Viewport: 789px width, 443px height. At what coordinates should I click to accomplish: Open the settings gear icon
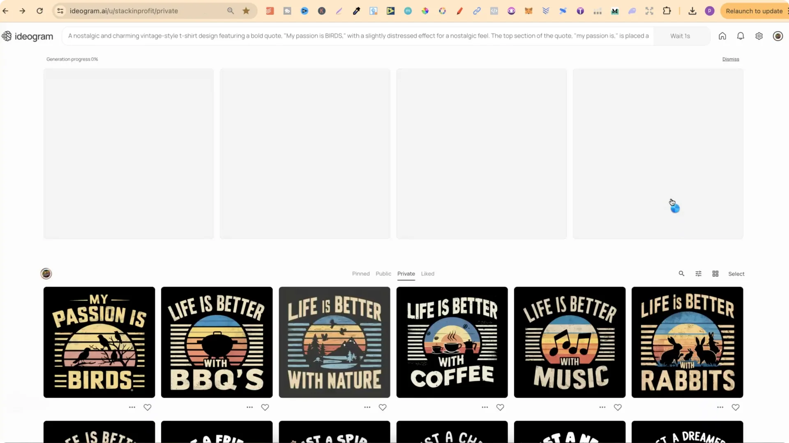[759, 36]
